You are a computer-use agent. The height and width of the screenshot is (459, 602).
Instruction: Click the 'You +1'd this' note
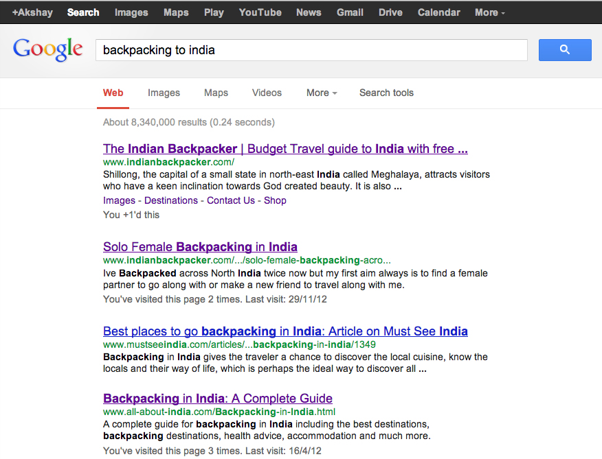(x=131, y=215)
